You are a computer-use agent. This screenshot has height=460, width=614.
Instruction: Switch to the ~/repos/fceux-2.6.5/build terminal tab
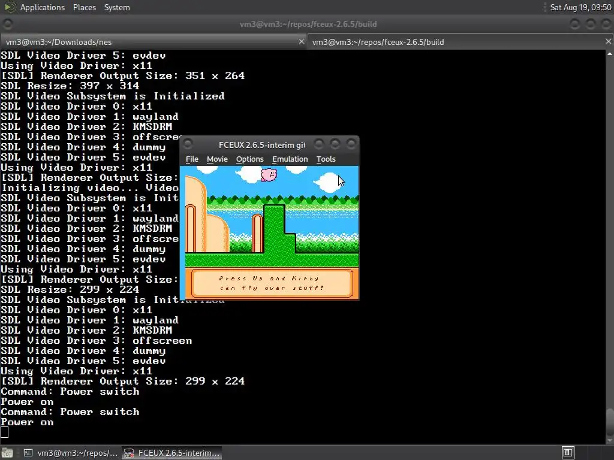(456, 42)
